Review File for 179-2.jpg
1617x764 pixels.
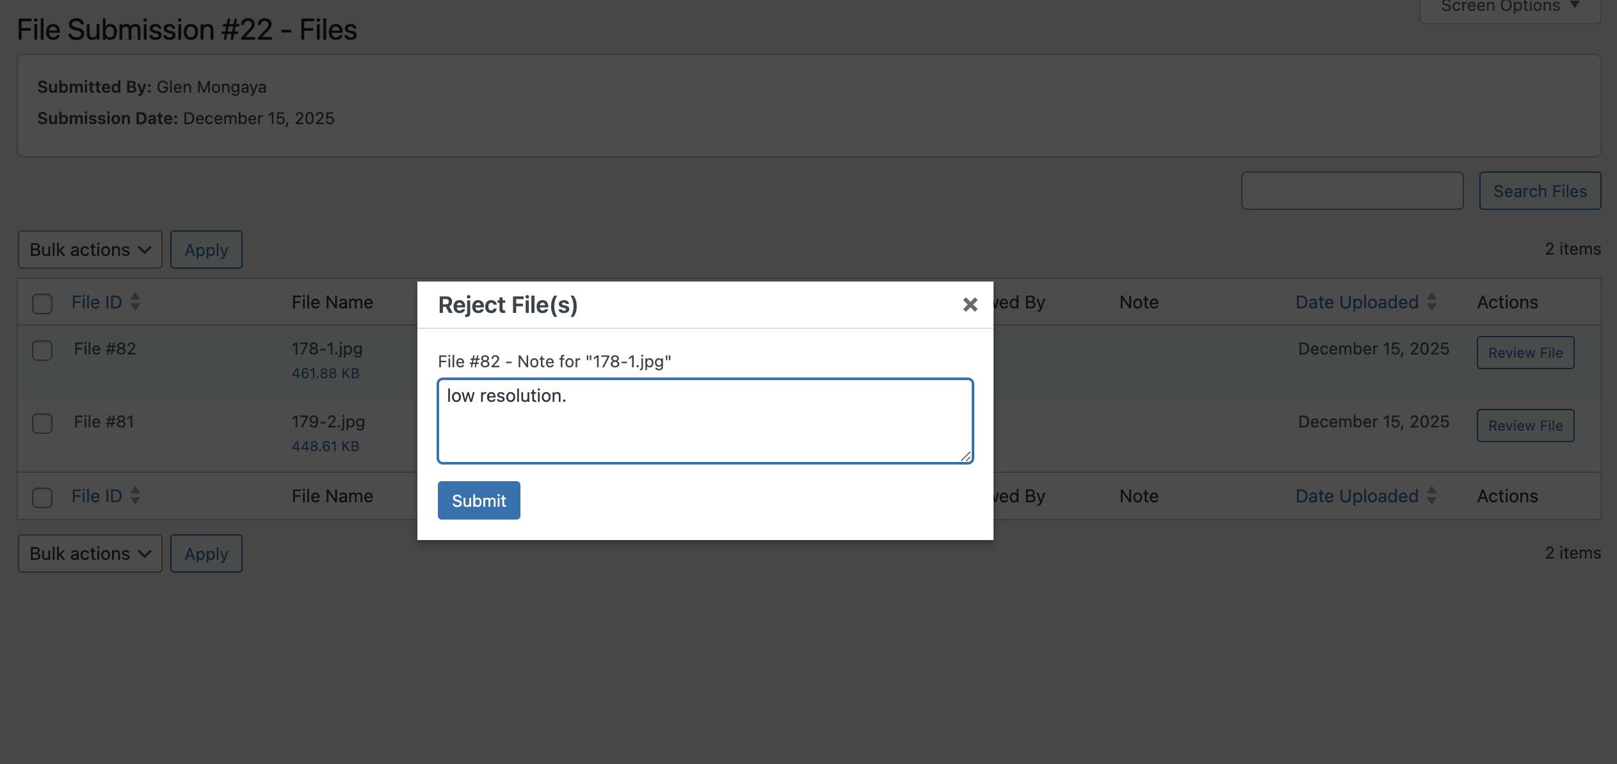pos(1524,425)
